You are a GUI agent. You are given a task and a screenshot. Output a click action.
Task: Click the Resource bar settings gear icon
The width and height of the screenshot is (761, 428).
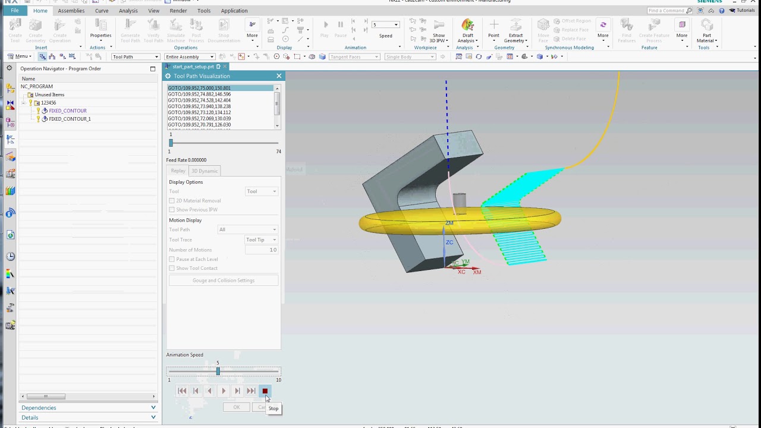tap(9, 68)
